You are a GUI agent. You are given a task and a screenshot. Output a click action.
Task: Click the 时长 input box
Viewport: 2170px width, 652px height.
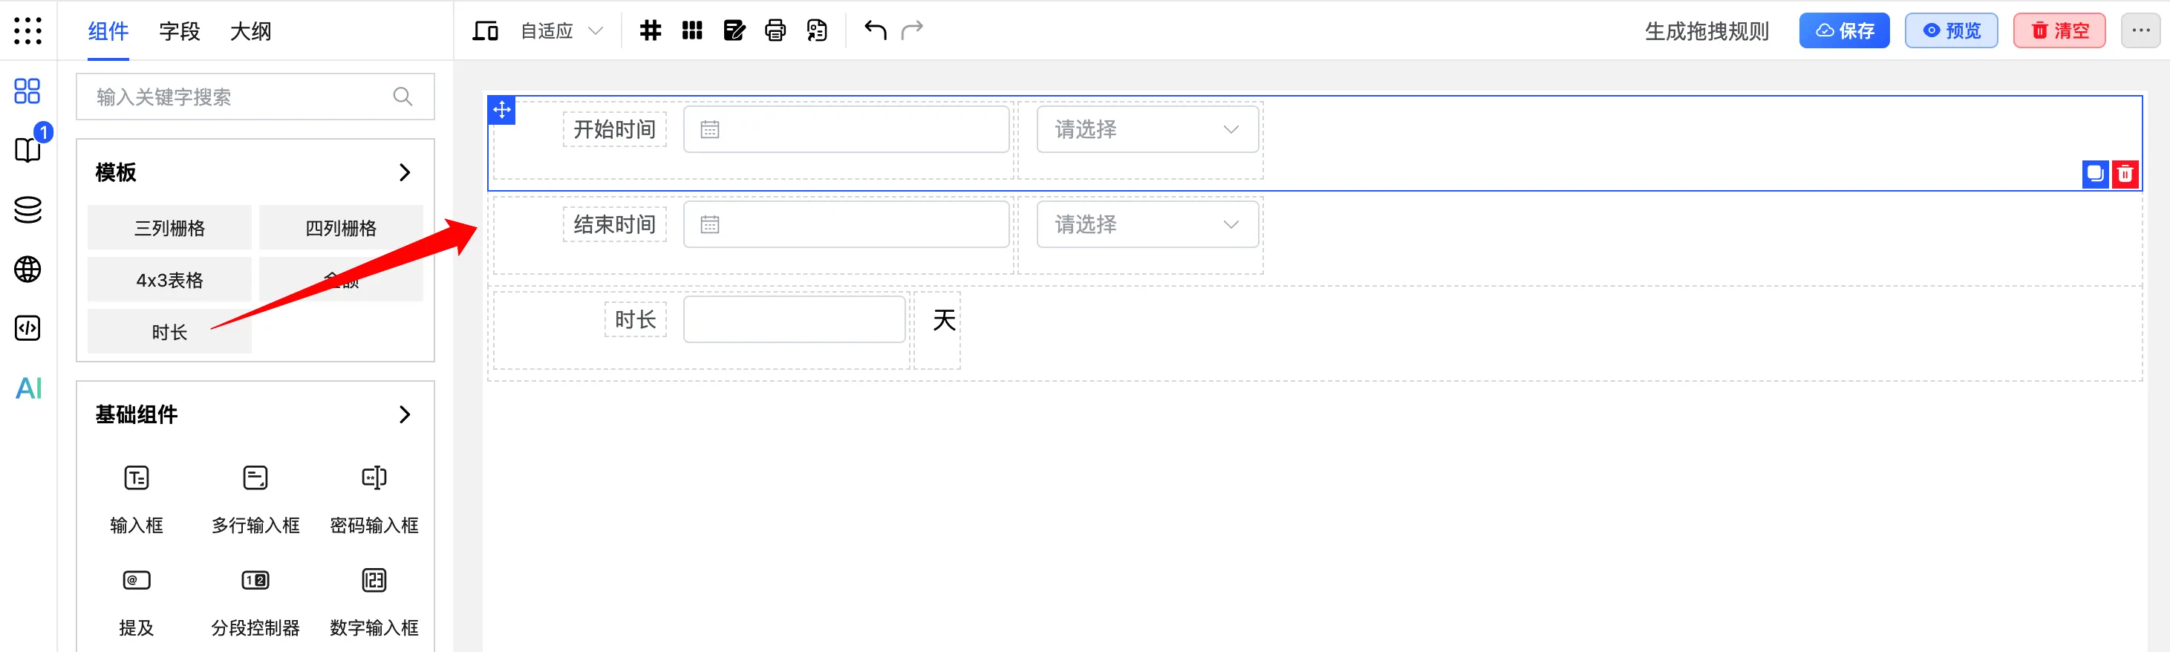click(x=794, y=320)
